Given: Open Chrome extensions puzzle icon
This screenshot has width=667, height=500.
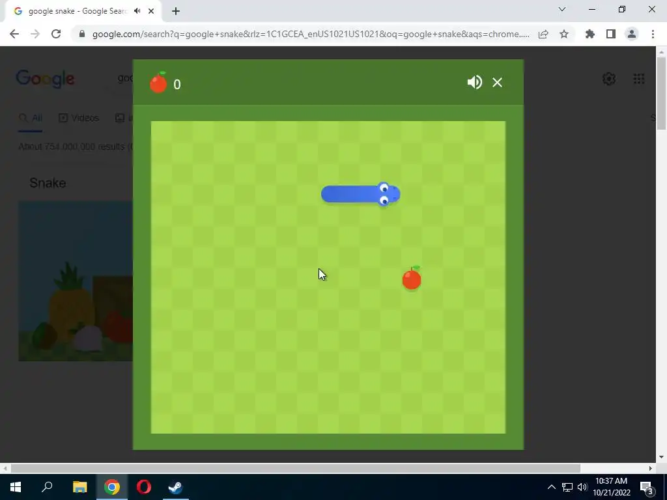Looking at the screenshot, I should pos(590,34).
